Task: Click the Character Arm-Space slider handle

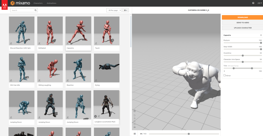Action: (x=243, y=62)
